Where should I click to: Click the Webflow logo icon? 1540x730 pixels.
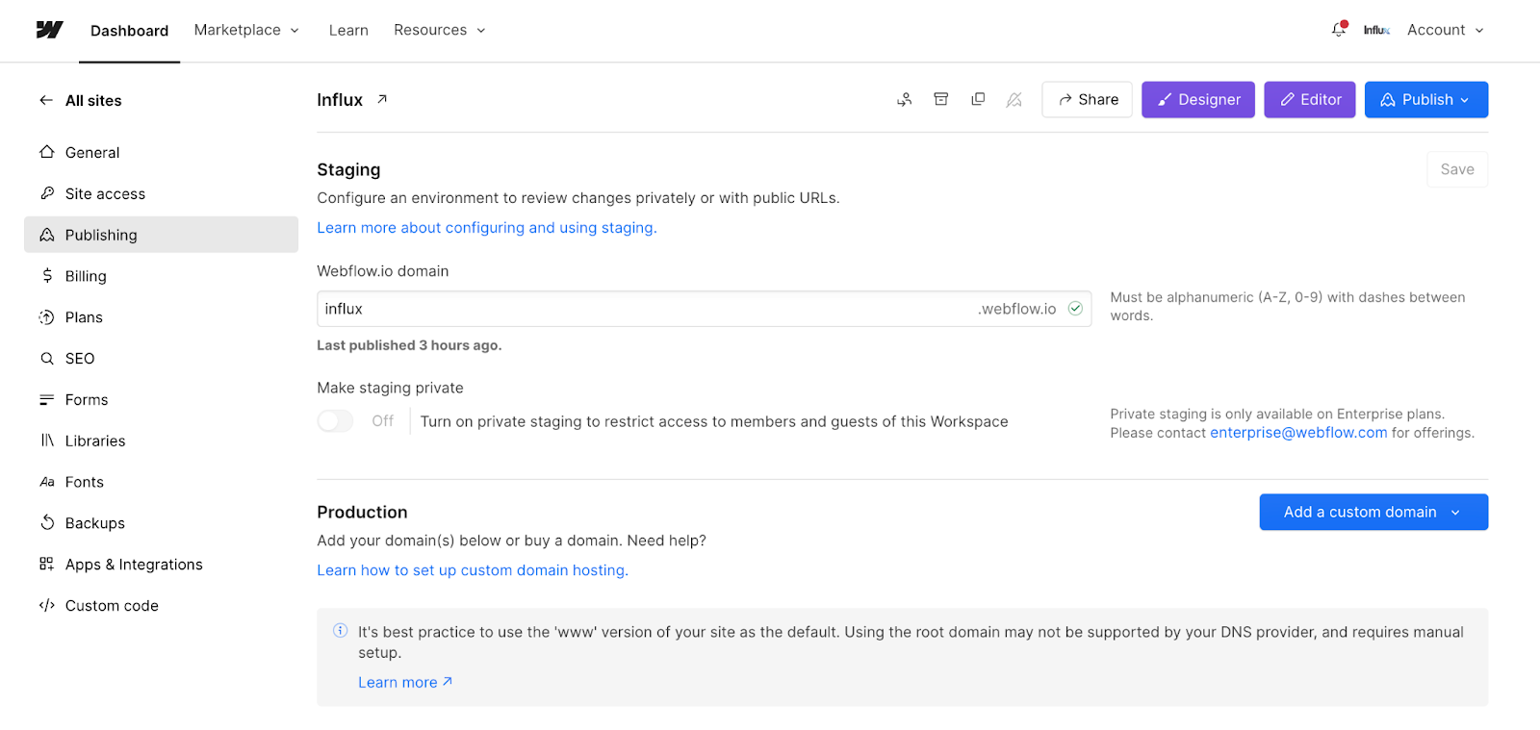[x=49, y=30]
